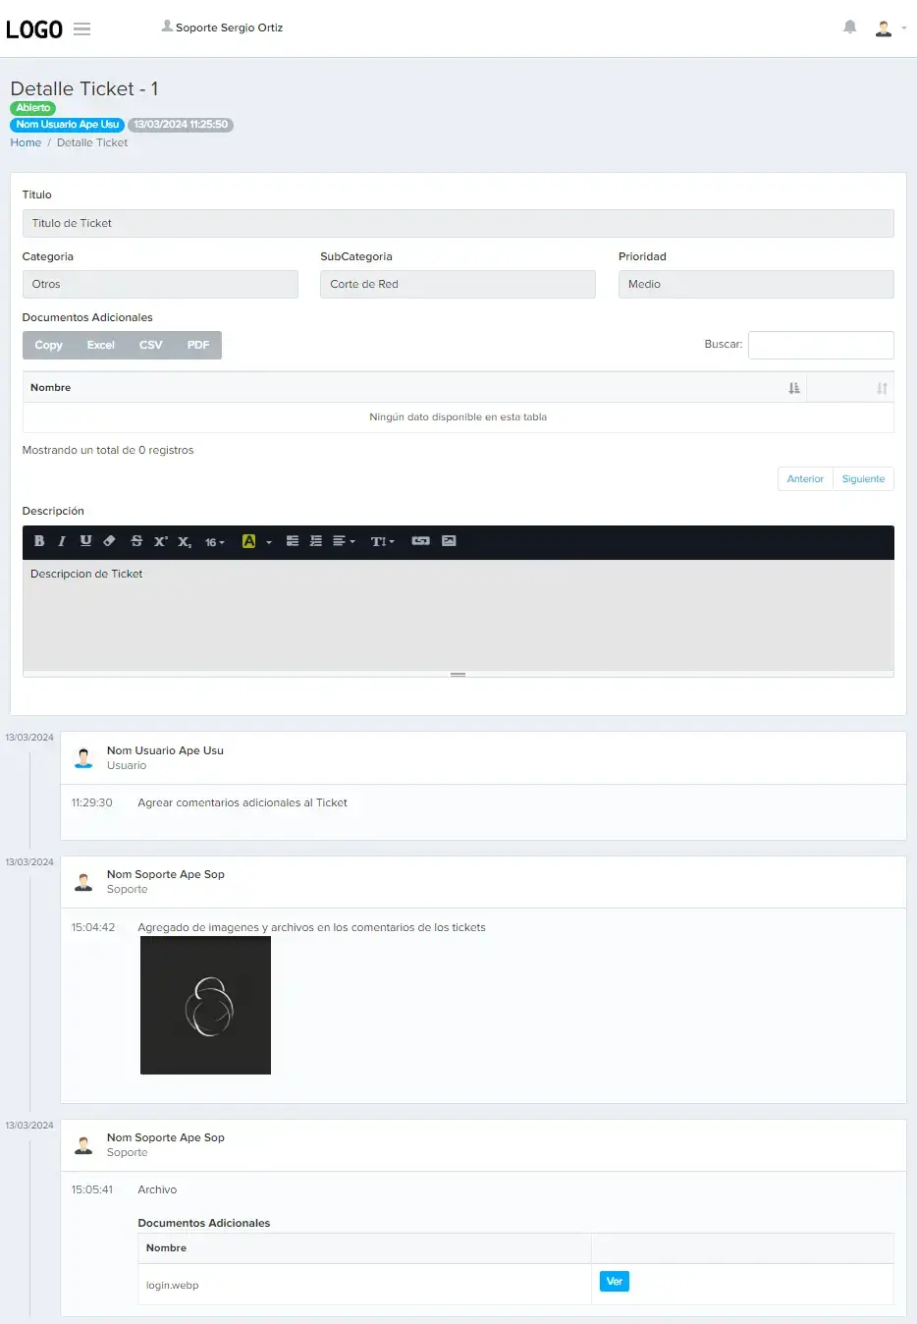Clear formatting with the eraser icon
The height and width of the screenshot is (1324, 917).
tap(109, 541)
